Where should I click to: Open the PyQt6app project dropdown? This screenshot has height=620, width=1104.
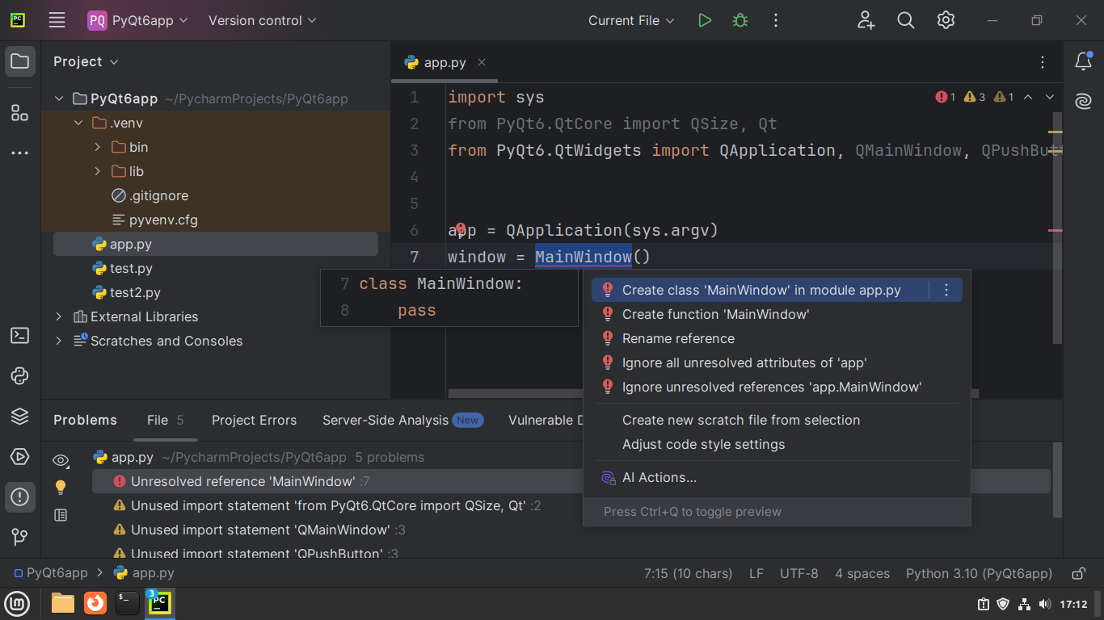pos(137,20)
